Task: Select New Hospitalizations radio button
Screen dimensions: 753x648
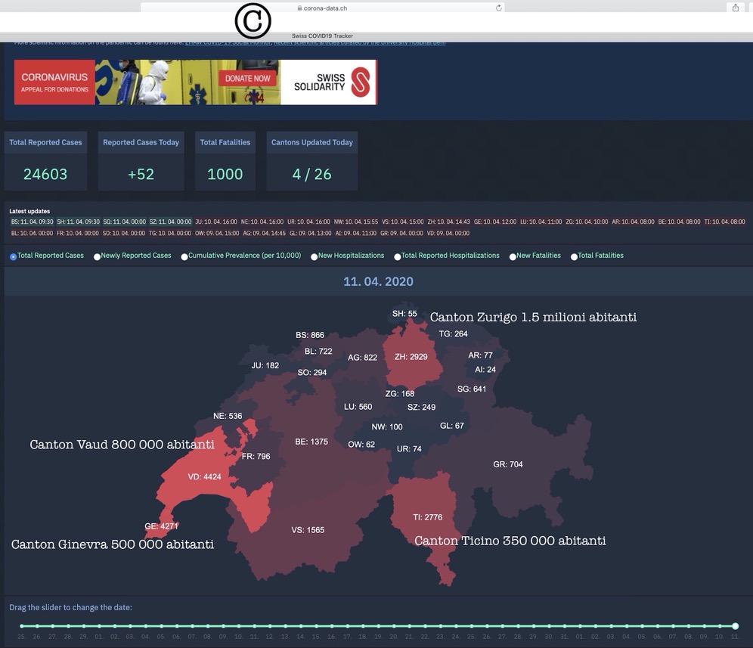Action: [x=315, y=256]
